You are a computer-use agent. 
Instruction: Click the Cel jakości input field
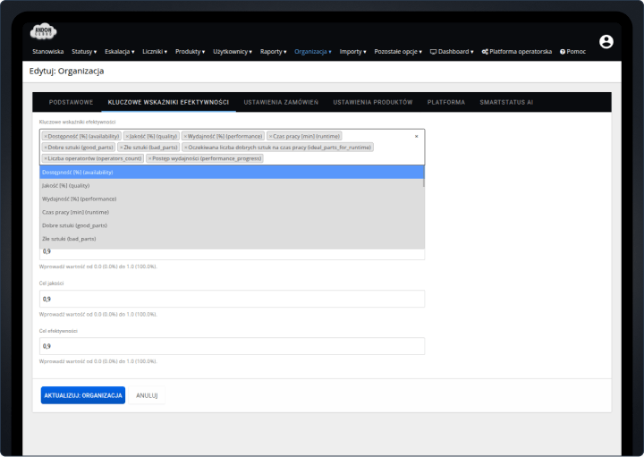[232, 298]
